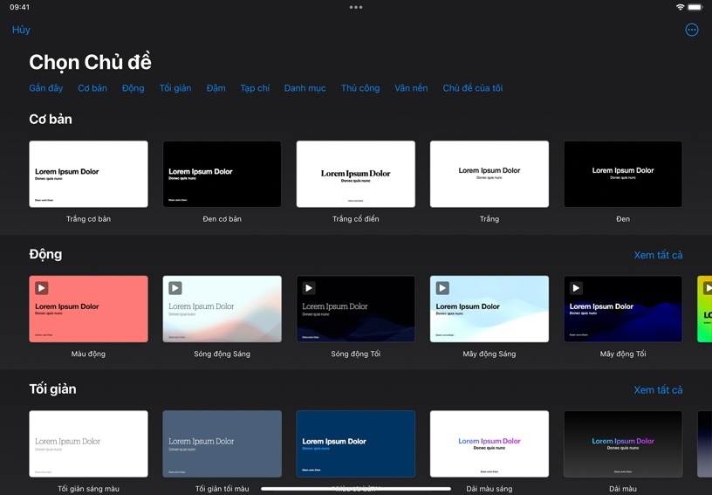Image resolution: width=712 pixels, height=495 pixels.
Task: Tap play icon on Mây động Tối thumbnail
Action: [576, 288]
